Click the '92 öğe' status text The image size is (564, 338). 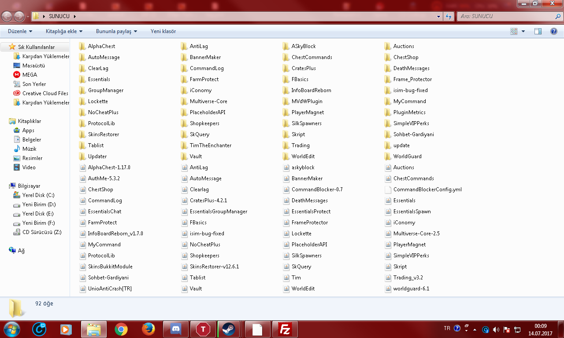pyautogui.click(x=45, y=304)
